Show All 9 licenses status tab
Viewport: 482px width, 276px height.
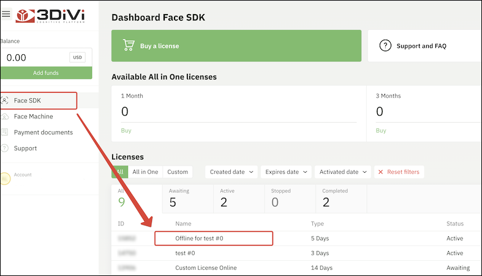click(x=137, y=198)
